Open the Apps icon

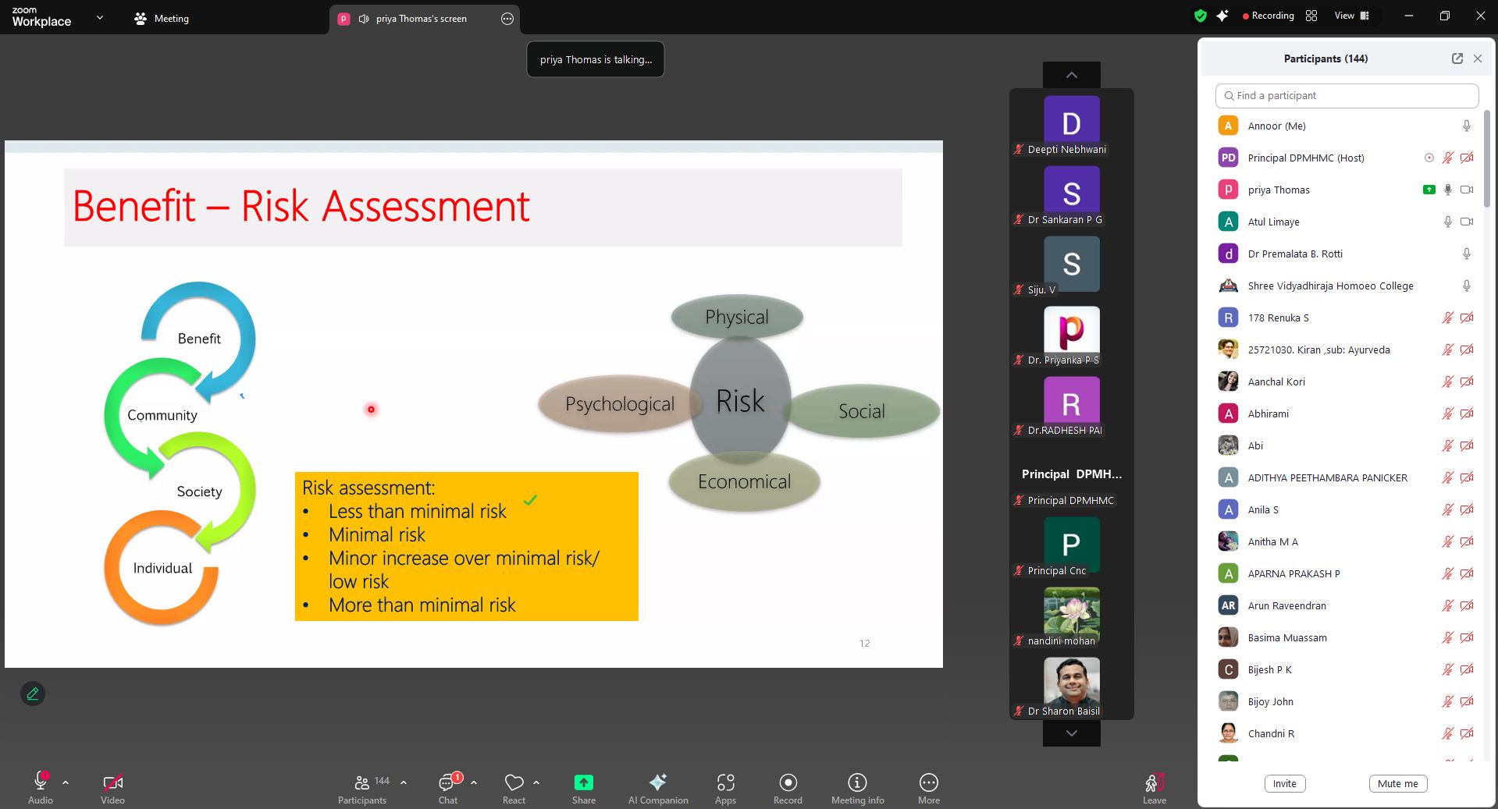725,782
